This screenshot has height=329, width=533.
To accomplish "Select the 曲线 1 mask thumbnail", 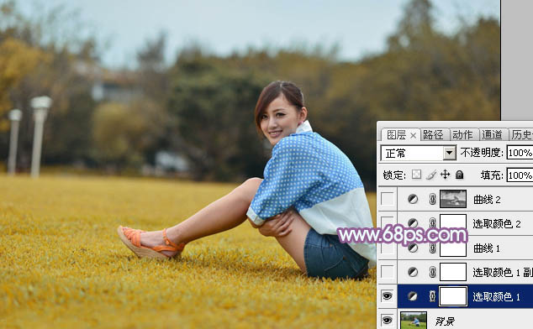I will tap(453, 248).
